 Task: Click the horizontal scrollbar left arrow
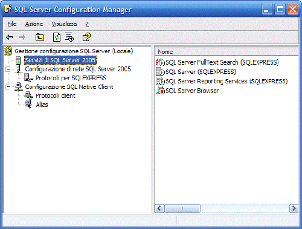(x=159, y=208)
